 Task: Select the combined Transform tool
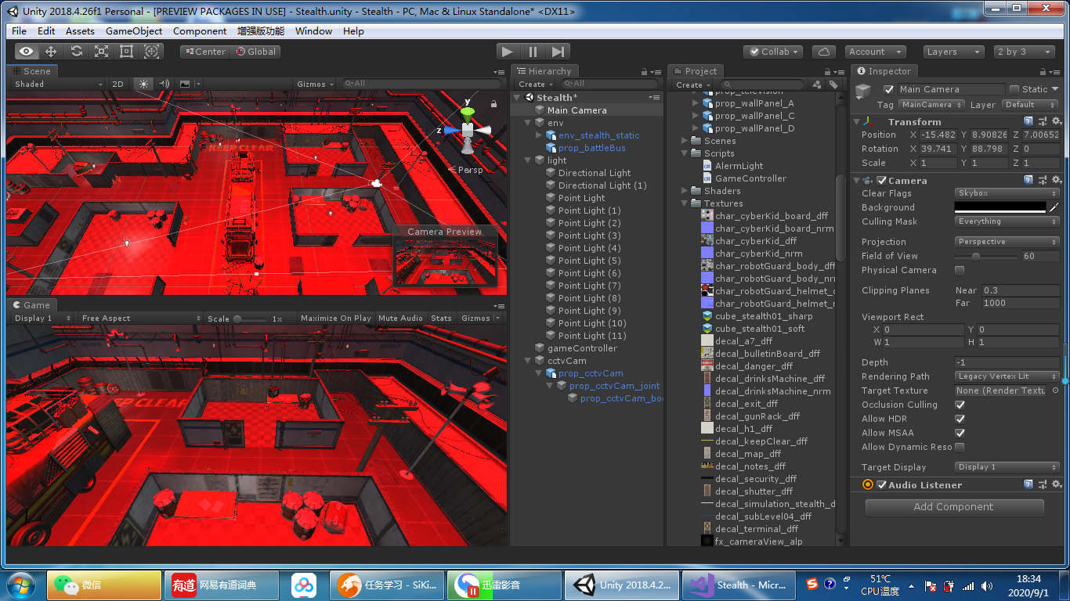152,52
